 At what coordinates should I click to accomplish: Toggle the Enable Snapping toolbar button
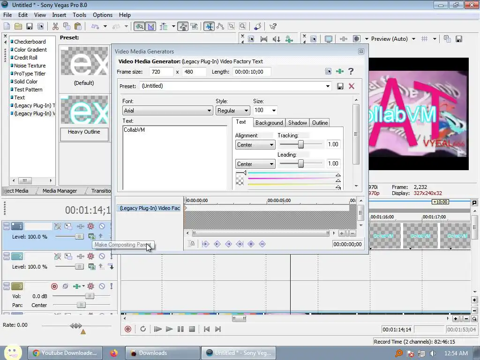click(139, 26)
